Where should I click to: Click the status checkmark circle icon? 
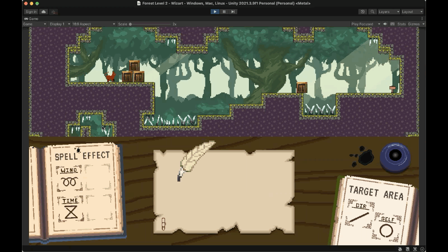pyautogui.click(x=422, y=249)
